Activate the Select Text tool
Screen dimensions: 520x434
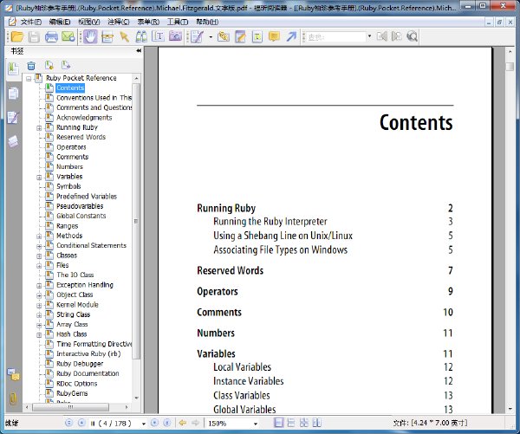[159, 36]
